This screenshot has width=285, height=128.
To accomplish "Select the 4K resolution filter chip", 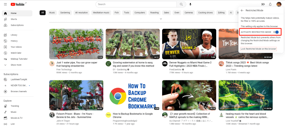I will click(82, 13).
